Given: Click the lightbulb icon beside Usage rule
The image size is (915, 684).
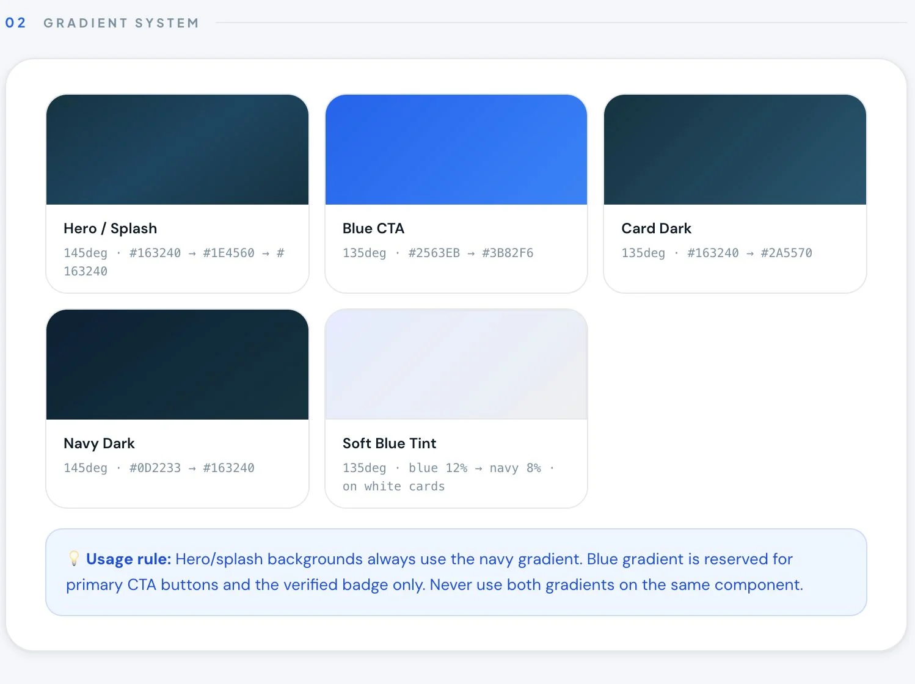Looking at the screenshot, I should (x=74, y=559).
